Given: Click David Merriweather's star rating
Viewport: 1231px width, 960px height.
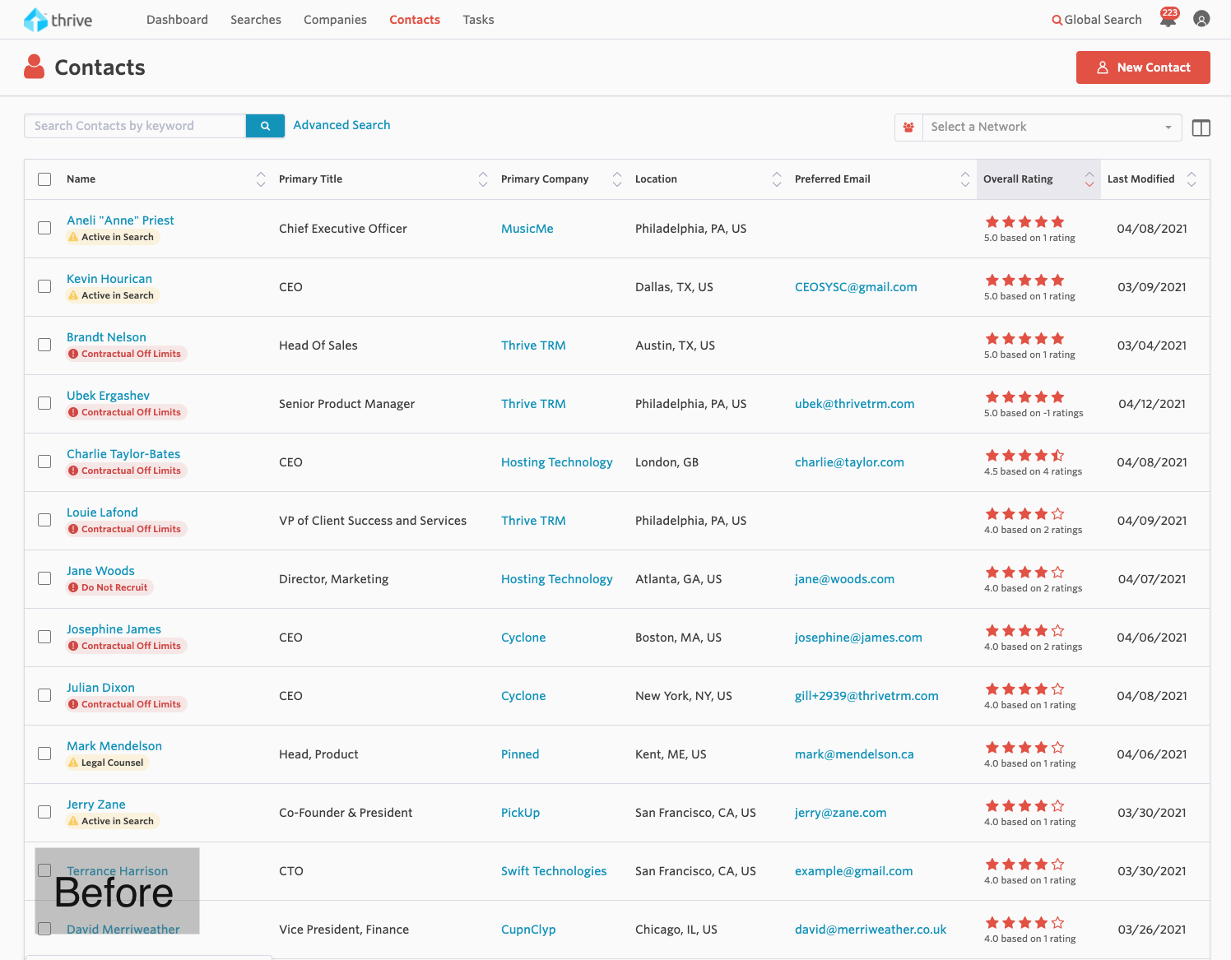Looking at the screenshot, I should (x=1024, y=922).
